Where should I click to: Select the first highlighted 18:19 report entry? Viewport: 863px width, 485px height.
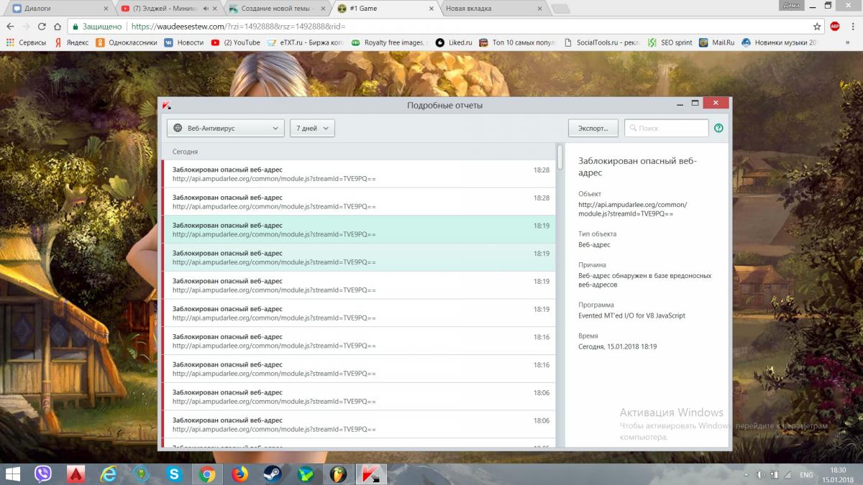tap(359, 229)
